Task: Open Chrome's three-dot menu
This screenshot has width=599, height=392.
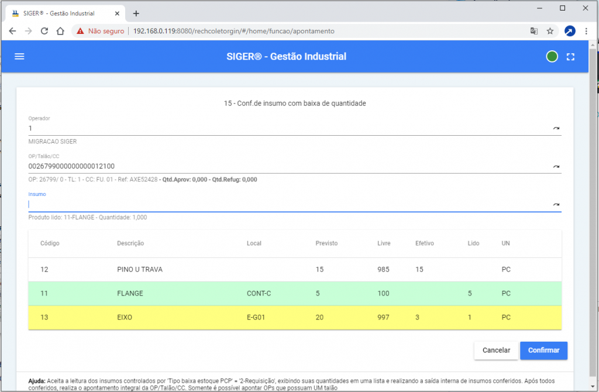Action: [586, 31]
